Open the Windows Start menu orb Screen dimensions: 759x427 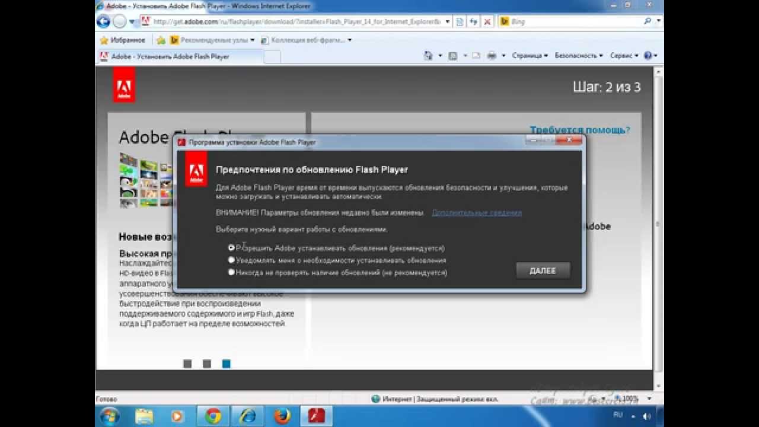tap(111, 416)
